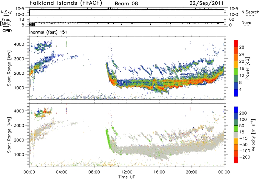This screenshot has height=179, width=259.
Task: Click the "normal (fast) 151" CPID text
Action: coord(49,32)
